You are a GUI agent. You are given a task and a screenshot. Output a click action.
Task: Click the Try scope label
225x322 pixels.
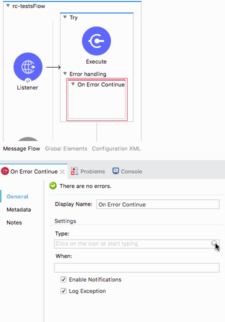click(73, 17)
